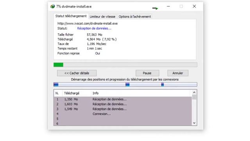Click the IDM globe icon in title bar
Viewport: 250px width, 141px height.
click(52, 7)
